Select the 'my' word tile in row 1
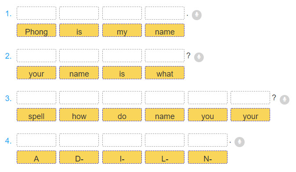Screen dimensions: 296x172 [122, 30]
